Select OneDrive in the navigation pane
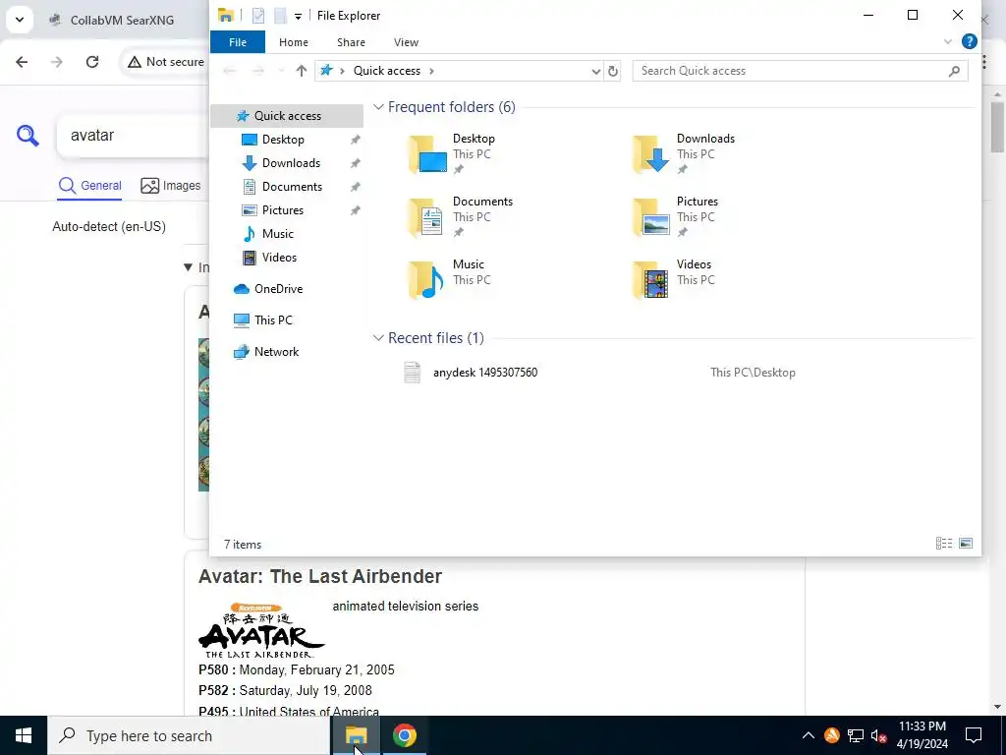 pyautogui.click(x=278, y=289)
